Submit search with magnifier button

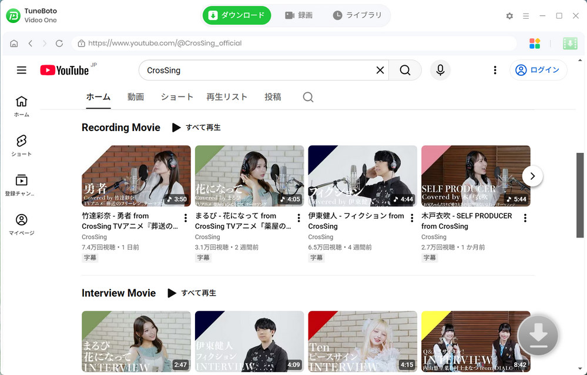point(405,70)
